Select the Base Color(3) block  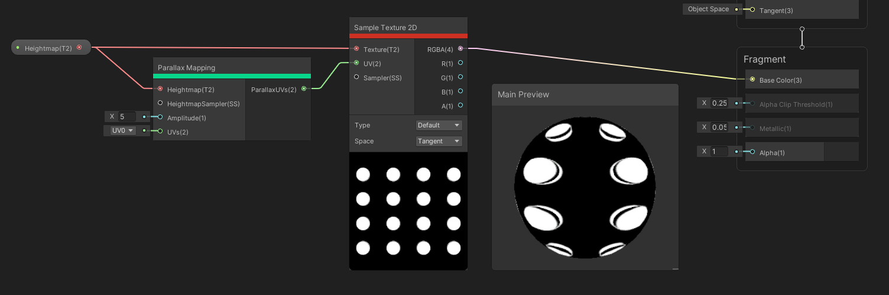pyautogui.click(x=802, y=79)
